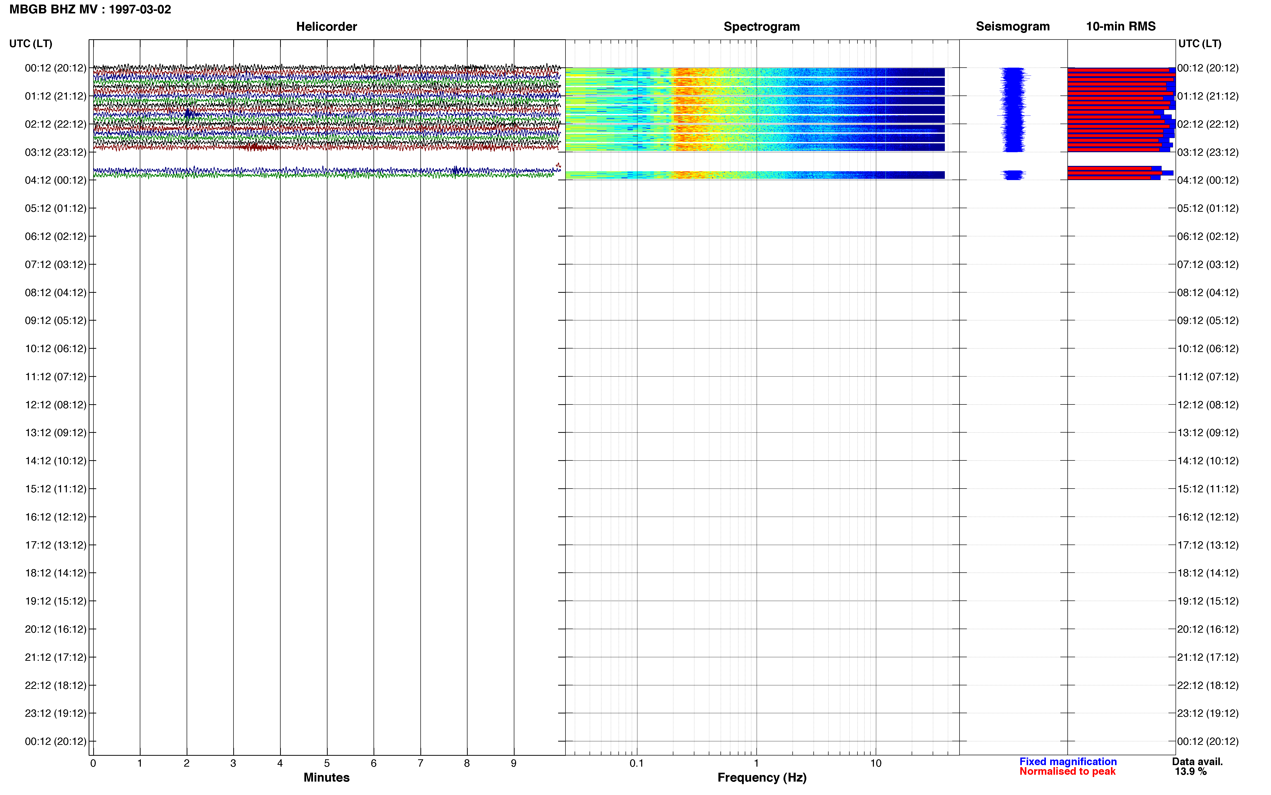1271x795 pixels.
Task: Select the 'Seismogram' panel heading
Action: click(x=1012, y=26)
